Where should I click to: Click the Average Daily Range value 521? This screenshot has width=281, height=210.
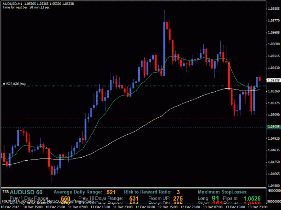tap(111, 193)
